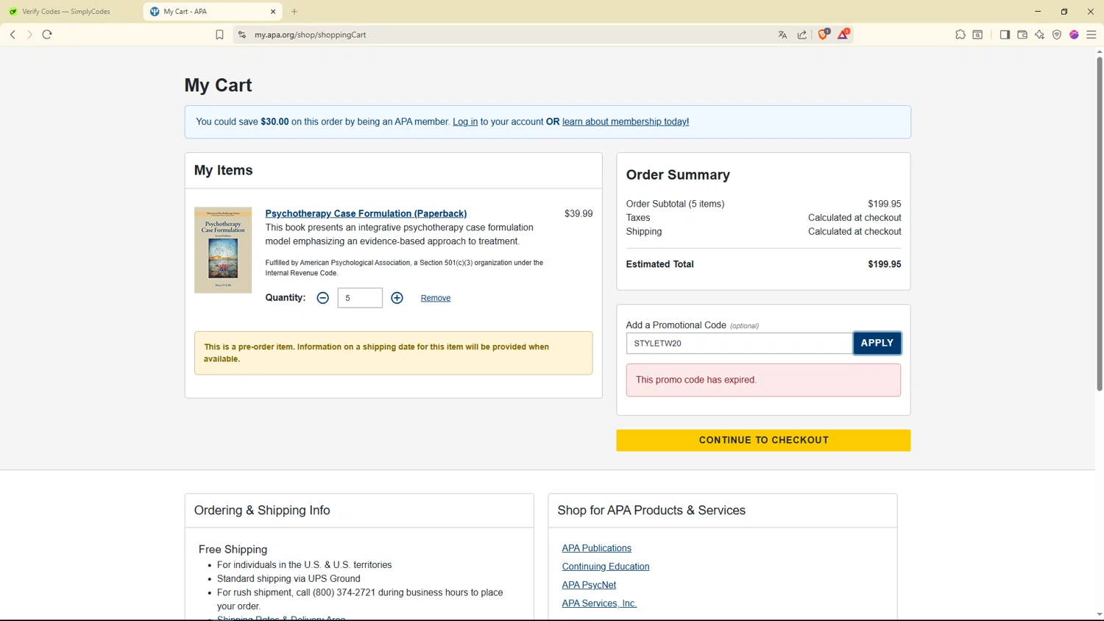
Task: Apply the promotional code
Action: 877,343
